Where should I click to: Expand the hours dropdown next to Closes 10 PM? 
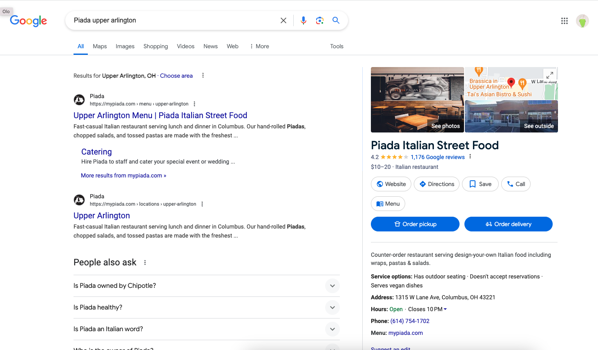tap(445, 309)
